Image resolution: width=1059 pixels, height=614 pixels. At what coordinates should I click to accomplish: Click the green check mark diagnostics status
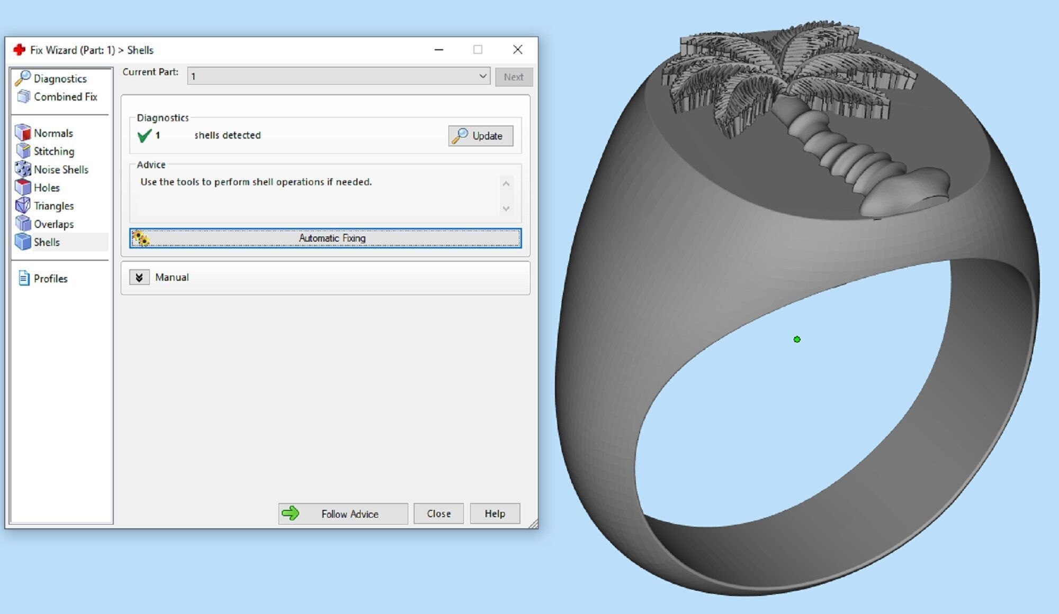144,136
